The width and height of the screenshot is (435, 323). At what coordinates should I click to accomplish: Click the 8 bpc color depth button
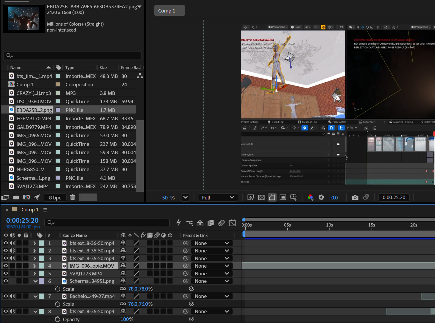pyautogui.click(x=55, y=197)
